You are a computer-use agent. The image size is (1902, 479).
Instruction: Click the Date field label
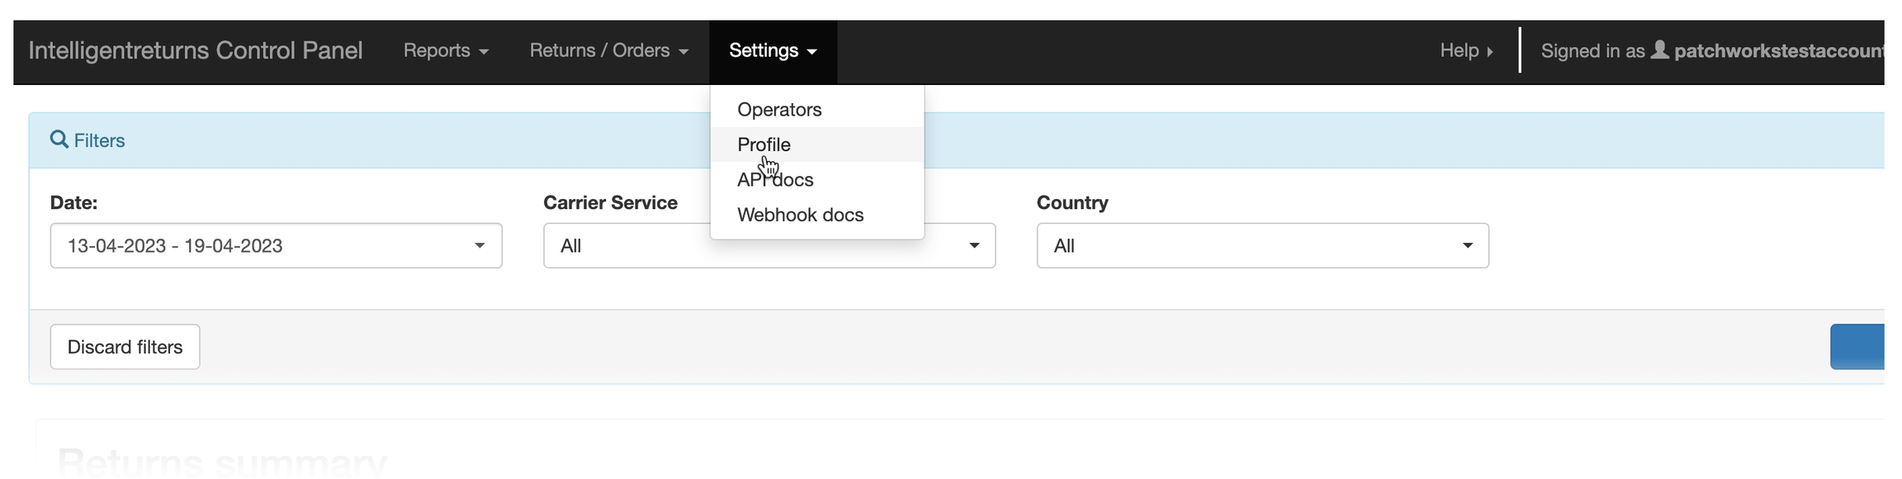click(73, 202)
